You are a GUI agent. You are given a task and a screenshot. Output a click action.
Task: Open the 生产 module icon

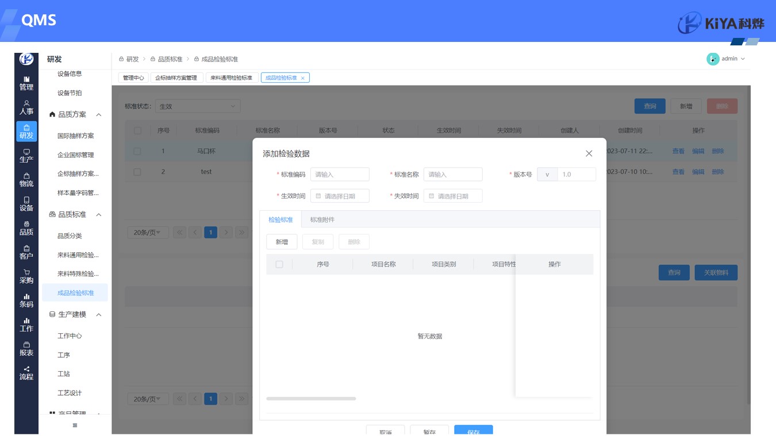[26, 156]
